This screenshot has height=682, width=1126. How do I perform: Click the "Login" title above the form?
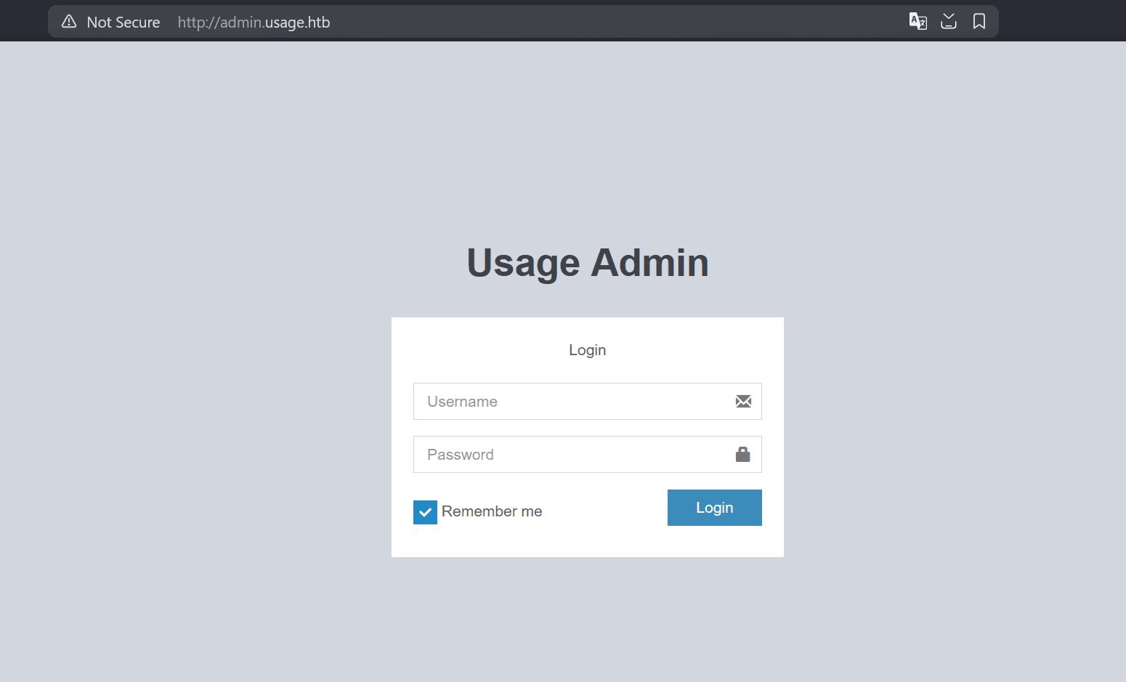[587, 349]
